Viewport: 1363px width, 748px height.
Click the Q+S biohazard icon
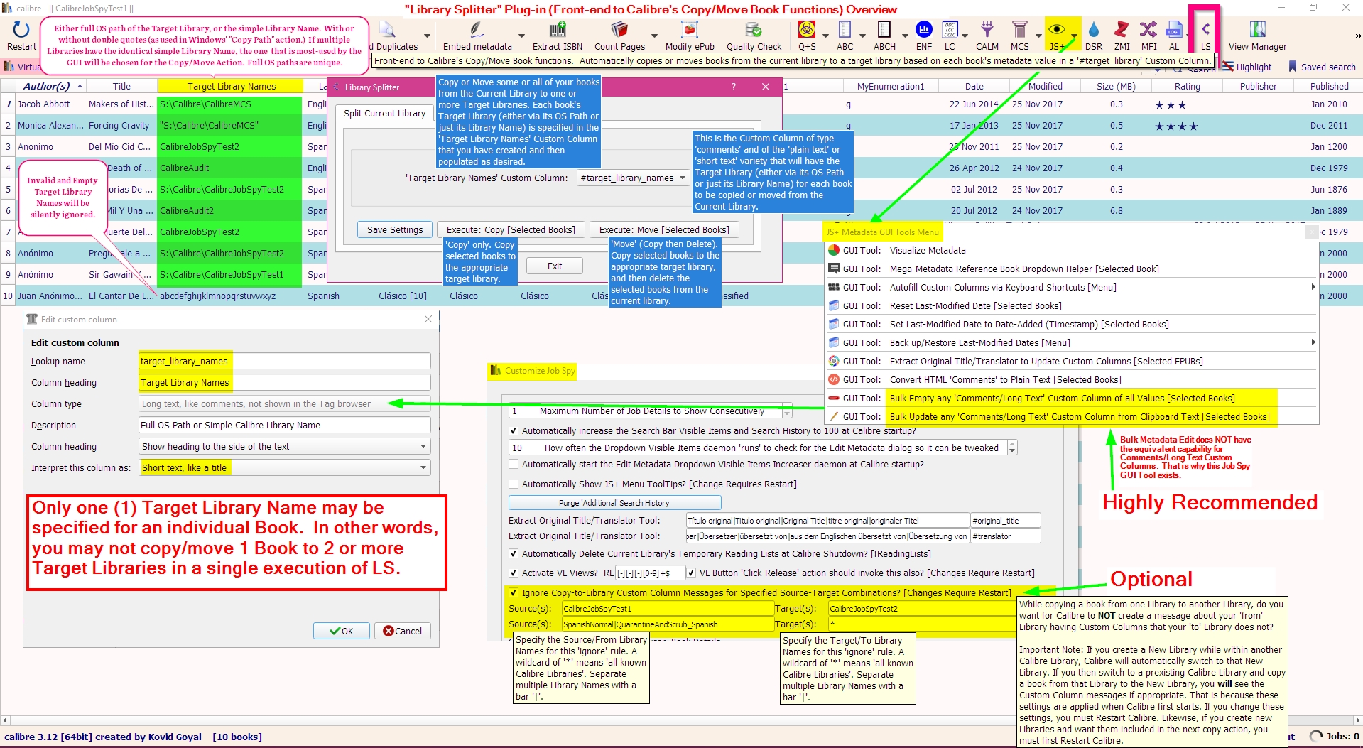(x=807, y=29)
